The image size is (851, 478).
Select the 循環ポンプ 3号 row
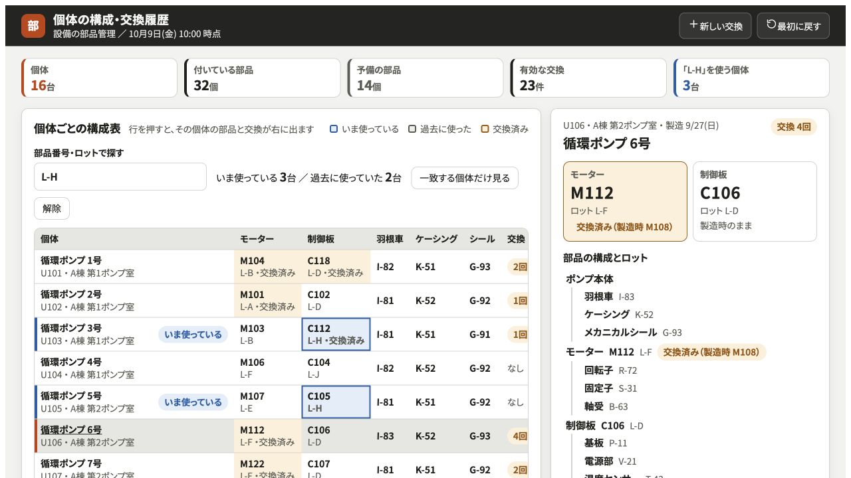pos(281,335)
